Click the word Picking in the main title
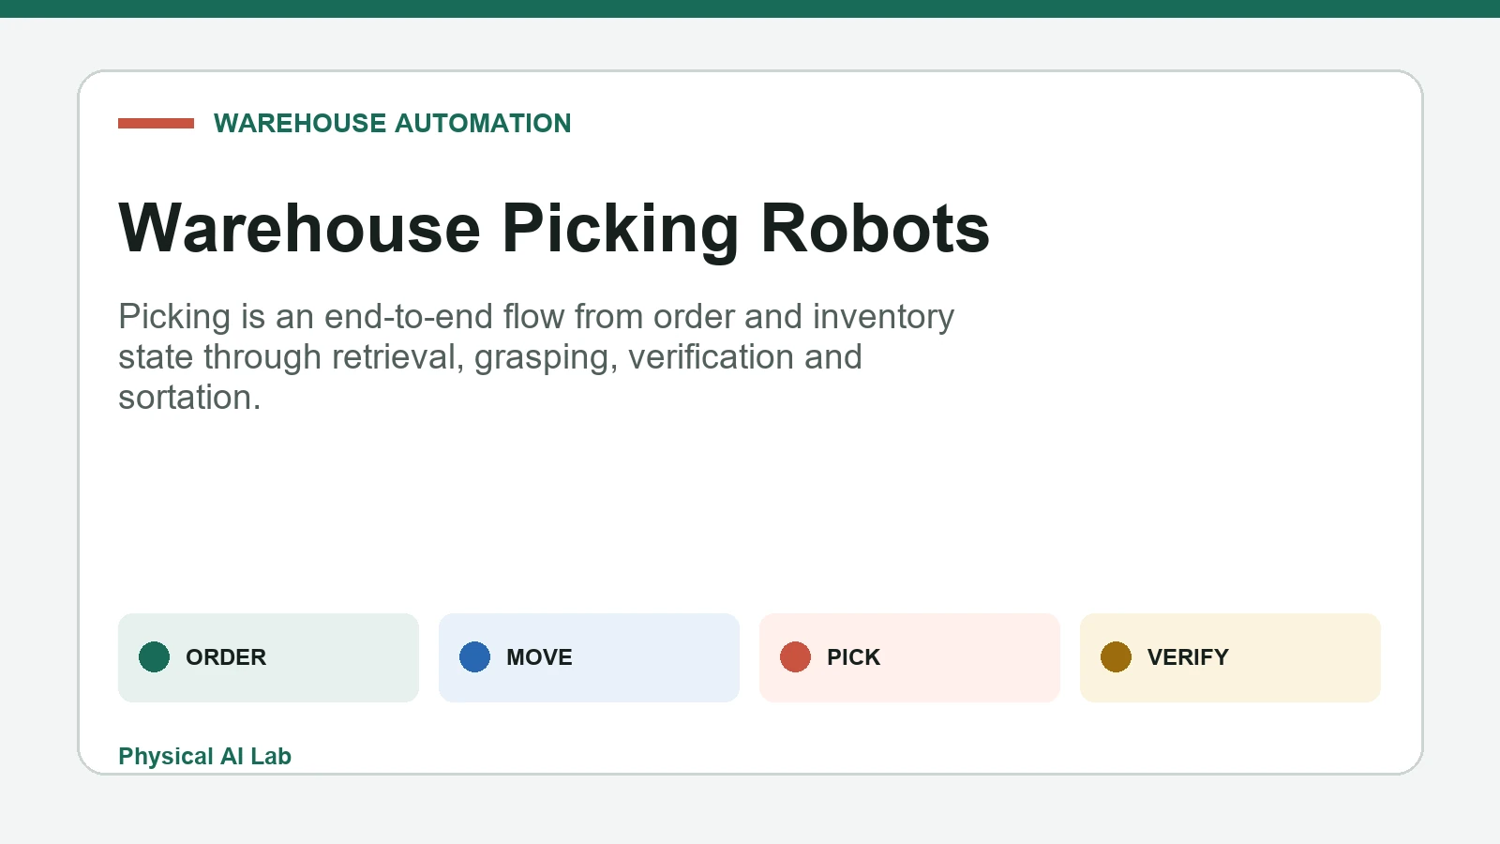Image resolution: width=1500 pixels, height=844 pixels. [621, 228]
